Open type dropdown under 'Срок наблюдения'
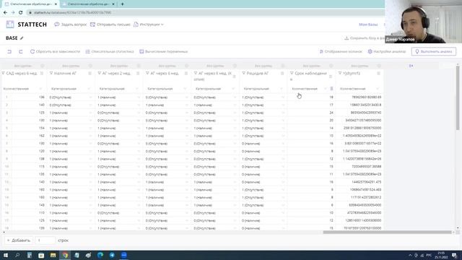The height and width of the screenshot is (260, 462). click(326, 89)
